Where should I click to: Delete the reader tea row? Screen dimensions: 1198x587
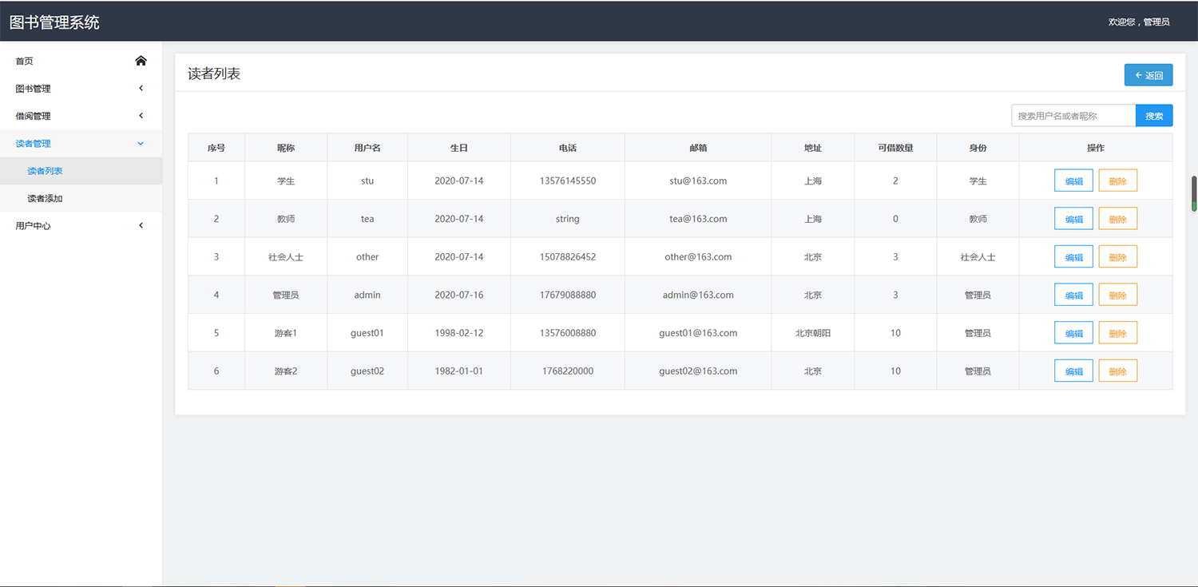pyautogui.click(x=1118, y=219)
